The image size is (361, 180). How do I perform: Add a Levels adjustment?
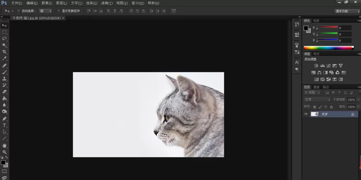coord(322,66)
